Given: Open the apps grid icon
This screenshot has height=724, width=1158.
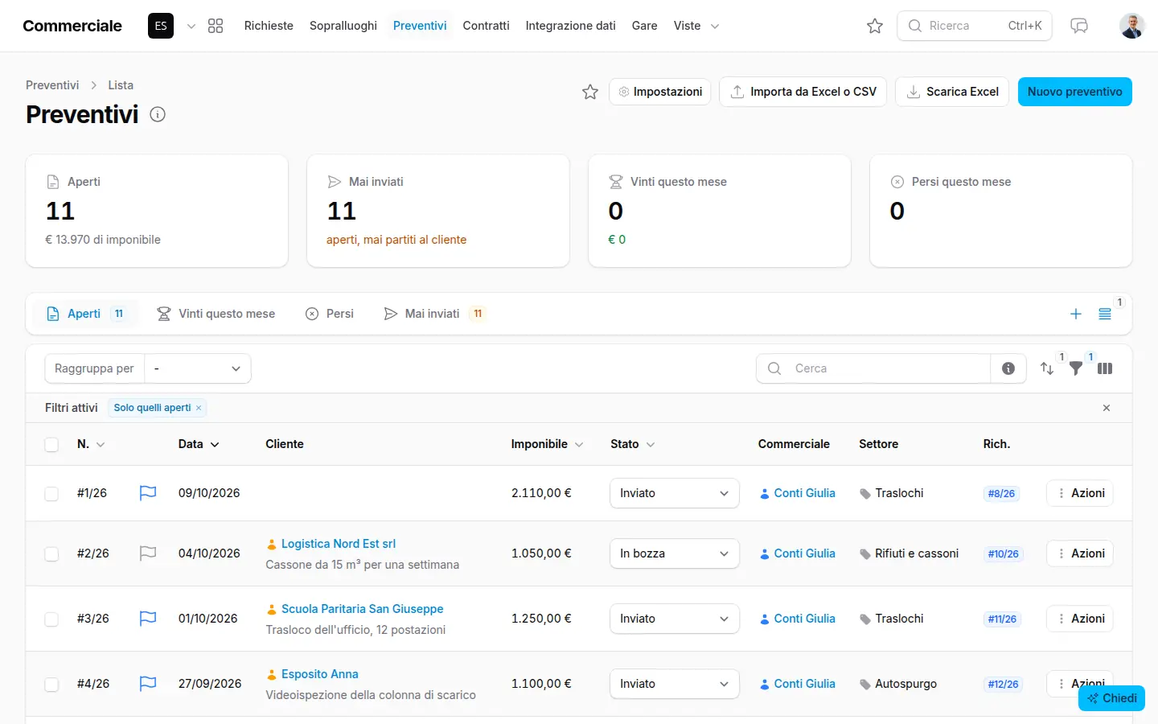Looking at the screenshot, I should 216,26.
